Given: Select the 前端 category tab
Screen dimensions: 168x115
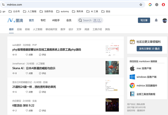Looking at the screenshot, I should (27, 29).
